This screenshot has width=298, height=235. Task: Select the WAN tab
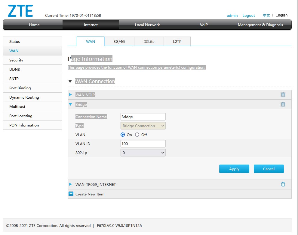pos(91,41)
